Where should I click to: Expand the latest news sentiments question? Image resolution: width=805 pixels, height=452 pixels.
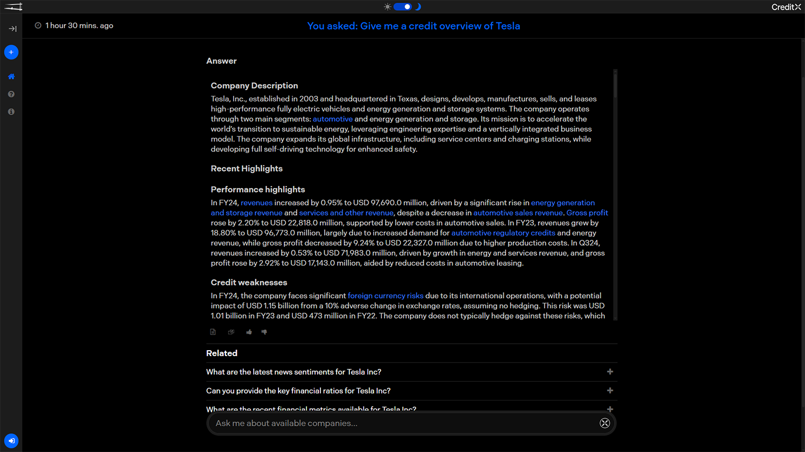pos(610,372)
